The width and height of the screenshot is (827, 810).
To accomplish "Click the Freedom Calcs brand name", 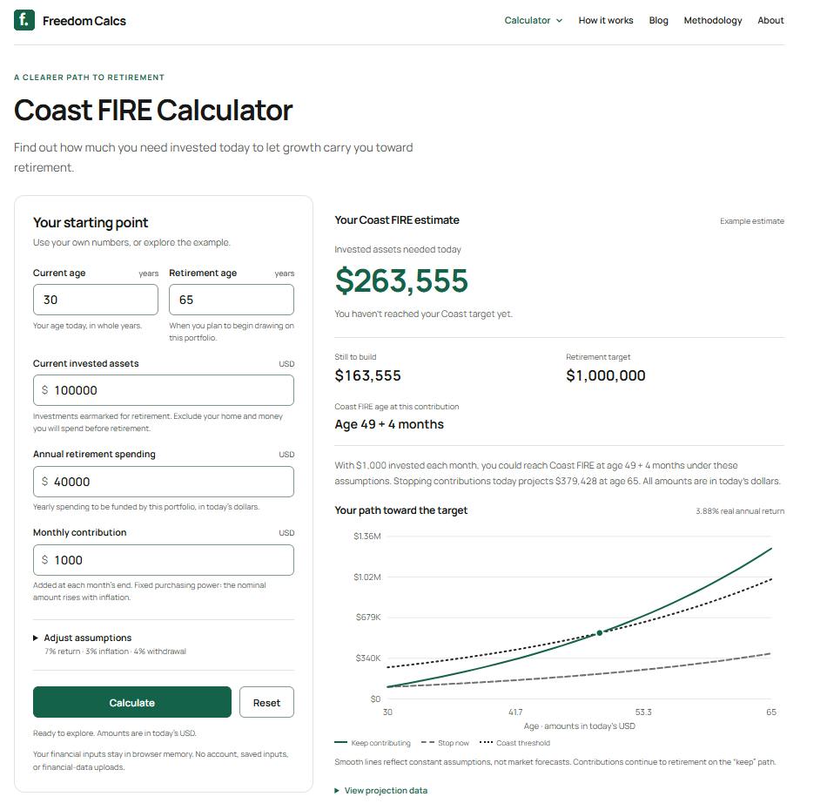I will coord(84,21).
